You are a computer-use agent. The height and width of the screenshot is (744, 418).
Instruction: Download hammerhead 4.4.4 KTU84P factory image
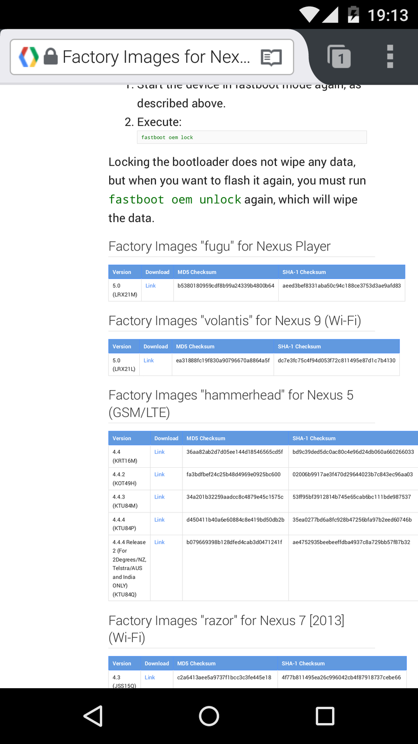(159, 520)
